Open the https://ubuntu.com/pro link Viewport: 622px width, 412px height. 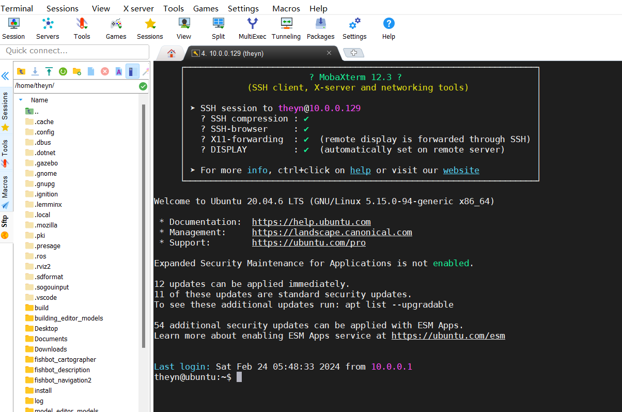pos(309,242)
